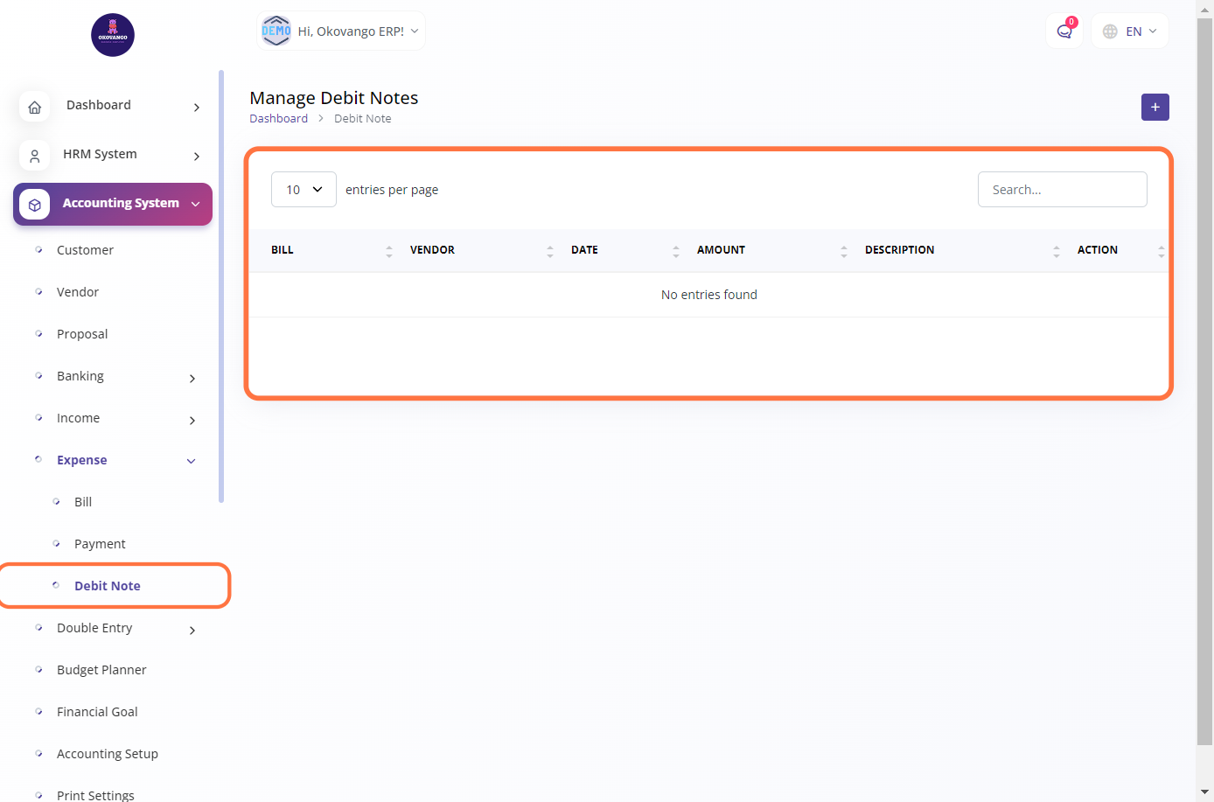Sort table by the Date column
Image resolution: width=1214 pixels, height=802 pixels.
584,250
